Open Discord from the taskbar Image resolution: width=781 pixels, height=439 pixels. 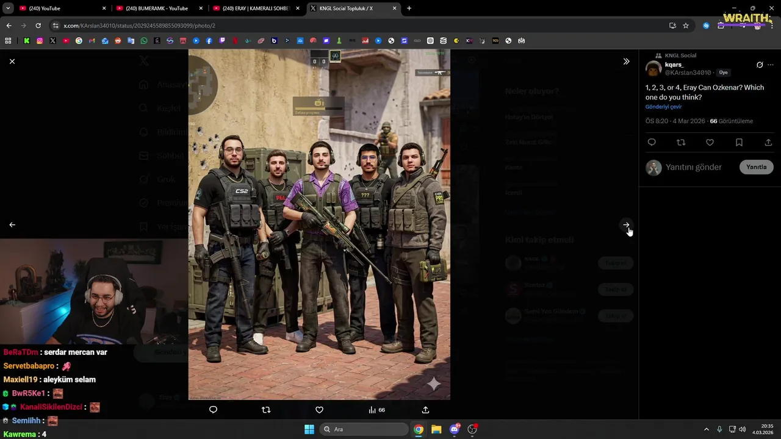(455, 429)
